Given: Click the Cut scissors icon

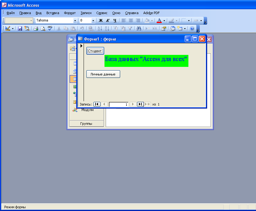Looking at the screenshot, I should (59, 29).
